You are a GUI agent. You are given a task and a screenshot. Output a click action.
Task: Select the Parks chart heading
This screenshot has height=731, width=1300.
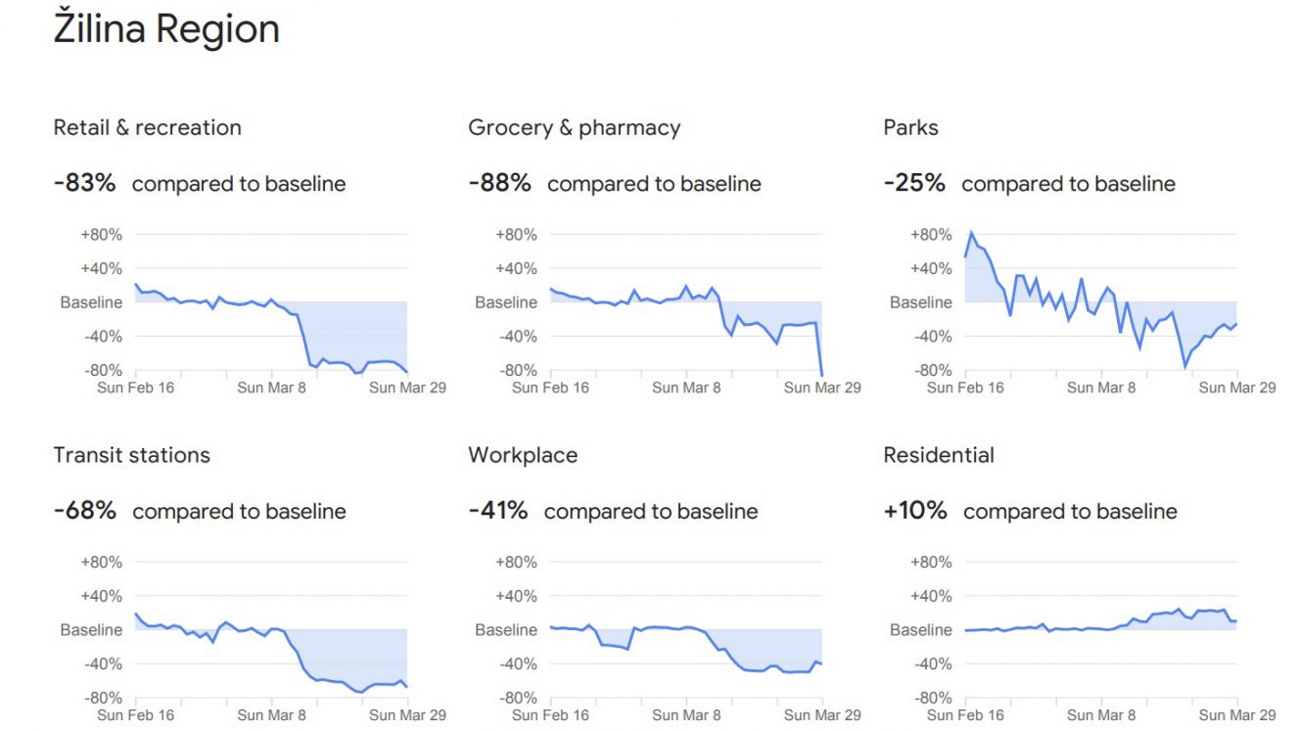[910, 127]
